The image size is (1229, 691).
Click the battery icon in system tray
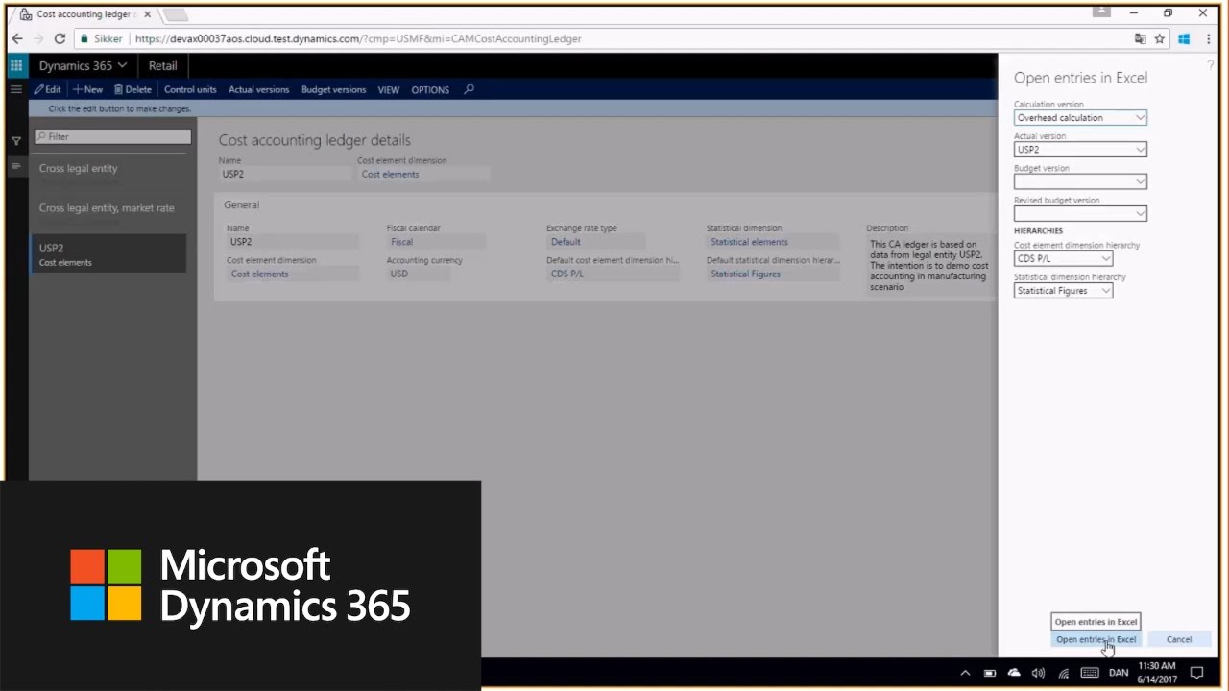tap(990, 673)
